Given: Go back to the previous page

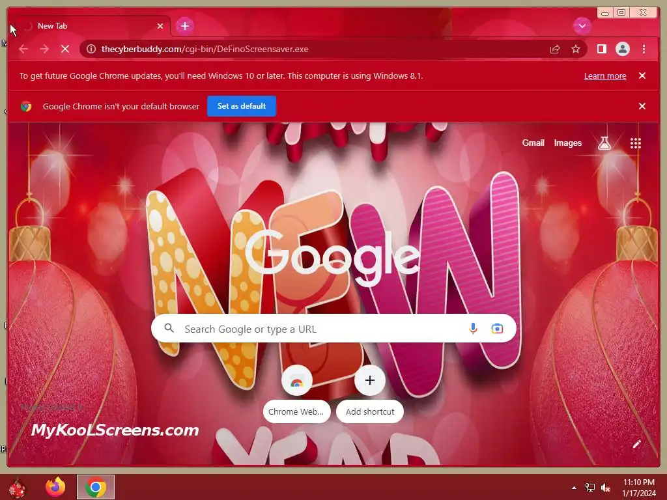Looking at the screenshot, I should point(23,49).
